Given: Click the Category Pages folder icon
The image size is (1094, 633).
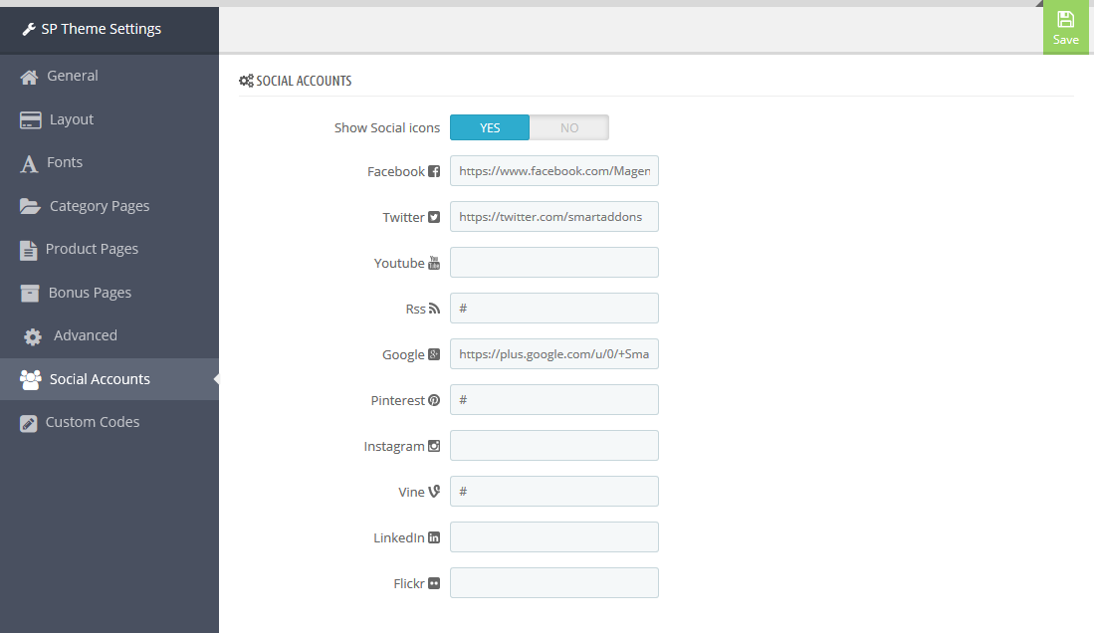Looking at the screenshot, I should tap(30, 207).
